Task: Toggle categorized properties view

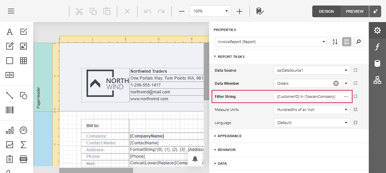Action: 347,42
